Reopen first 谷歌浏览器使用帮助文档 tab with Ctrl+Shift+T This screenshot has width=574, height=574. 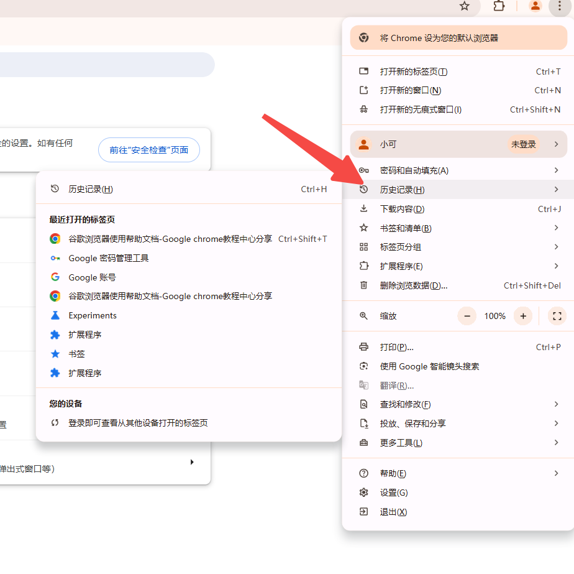click(x=188, y=239)
